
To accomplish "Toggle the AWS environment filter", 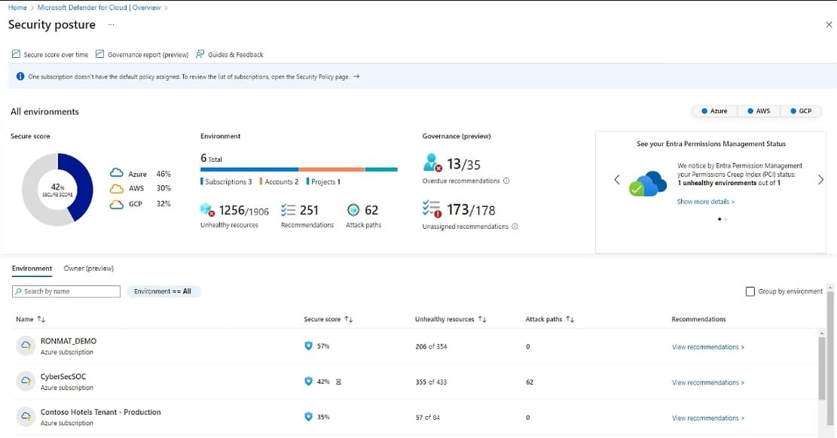I will click(x=759, y=111).
